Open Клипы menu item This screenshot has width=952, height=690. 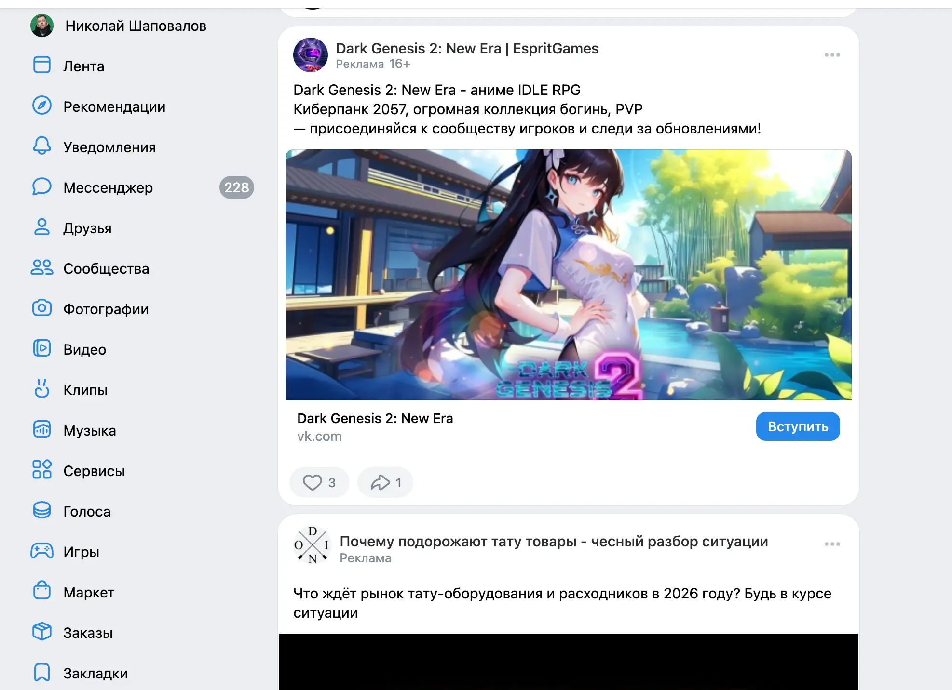pos(85,390)
